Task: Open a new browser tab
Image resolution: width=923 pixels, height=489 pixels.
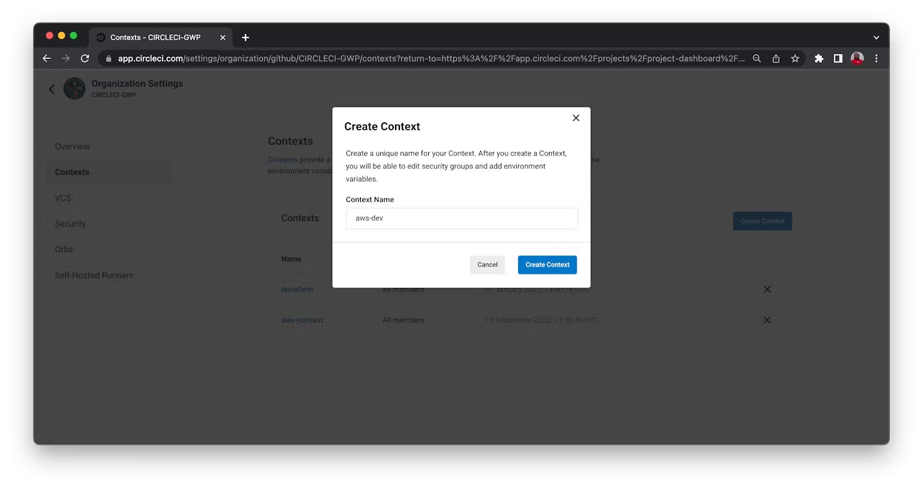Action: point(246,37)
